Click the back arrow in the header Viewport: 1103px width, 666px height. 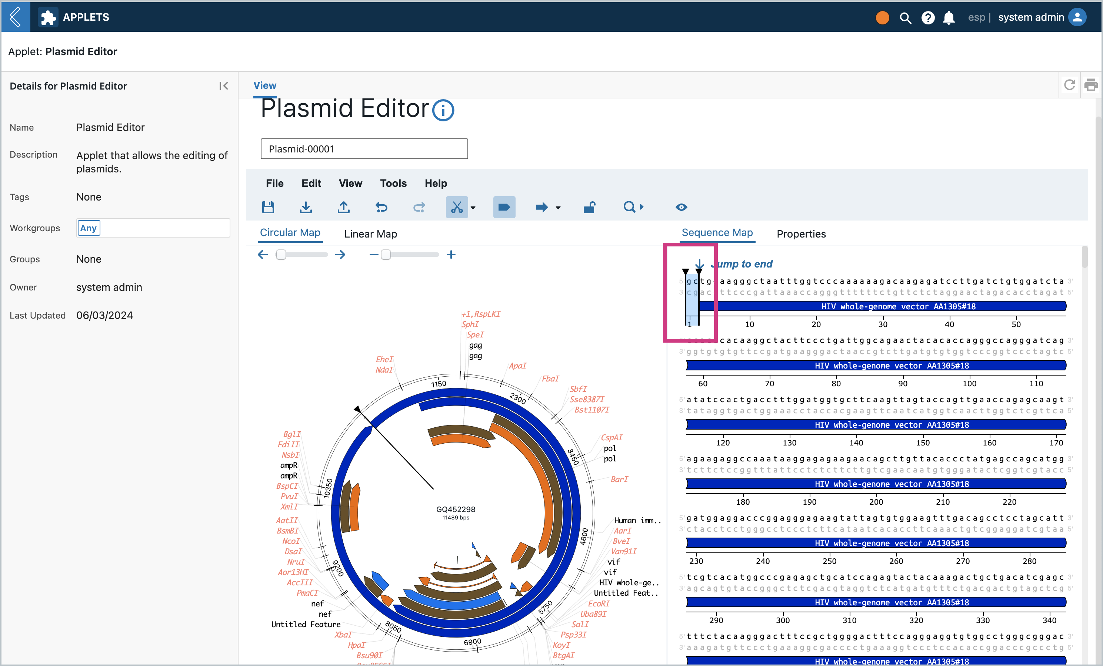16,17
